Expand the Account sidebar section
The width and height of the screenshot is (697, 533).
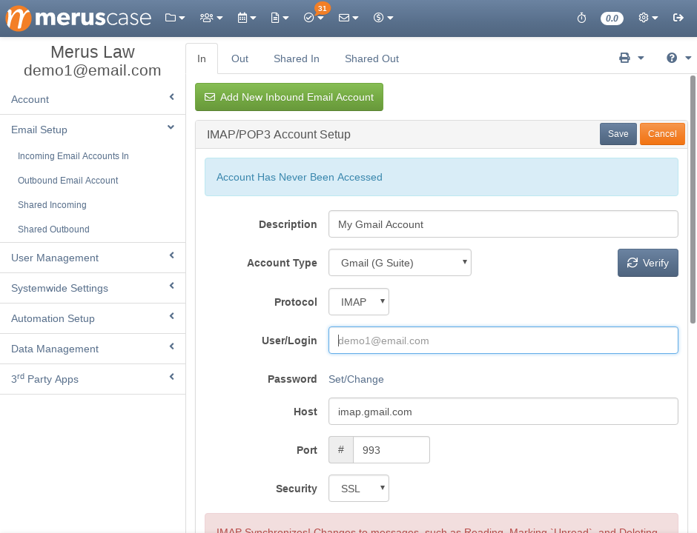93,99
